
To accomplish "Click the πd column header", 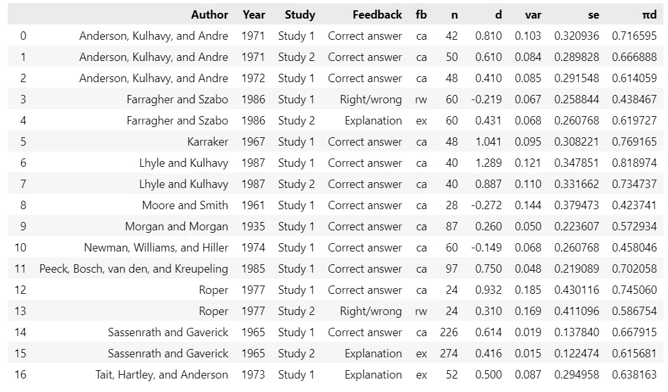I will 649,15.
